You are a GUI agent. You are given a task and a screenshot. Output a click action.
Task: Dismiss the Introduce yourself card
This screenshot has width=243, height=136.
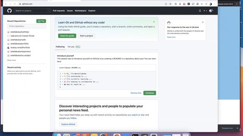136,93
